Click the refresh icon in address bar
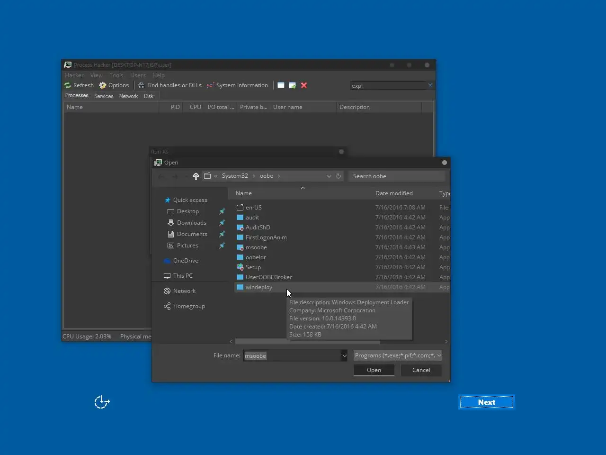 point(339,176)
